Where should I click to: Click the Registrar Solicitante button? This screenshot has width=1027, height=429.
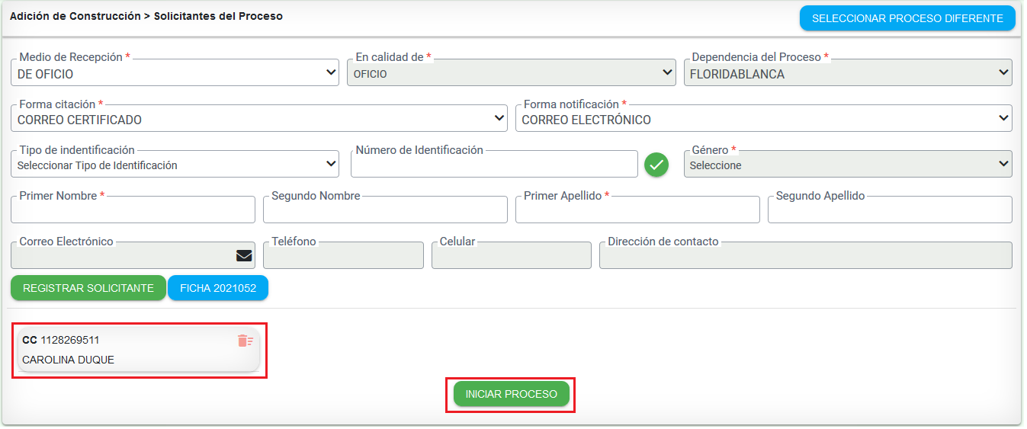click(88, 288)
